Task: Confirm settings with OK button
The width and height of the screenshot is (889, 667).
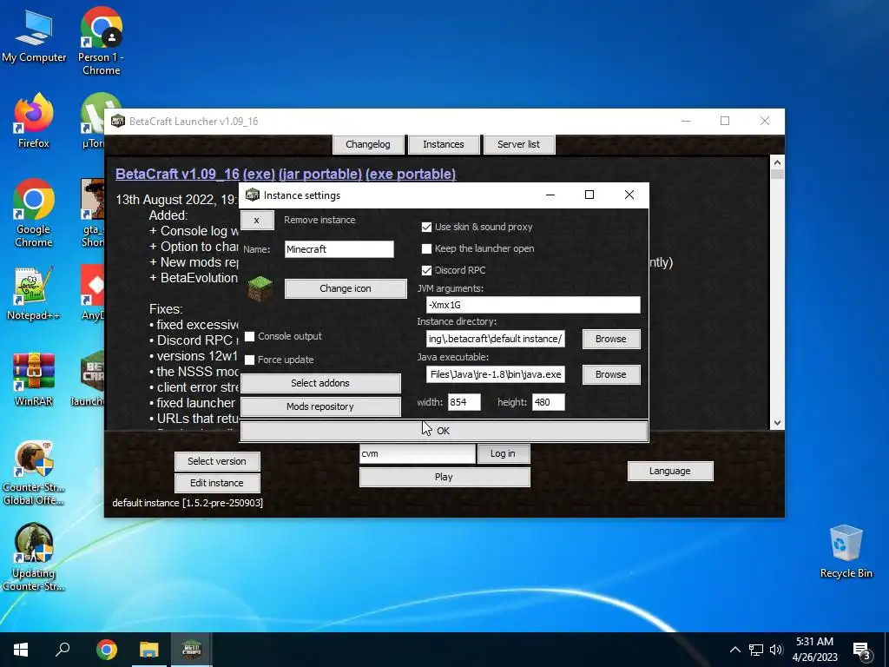Action: (444, 431)
